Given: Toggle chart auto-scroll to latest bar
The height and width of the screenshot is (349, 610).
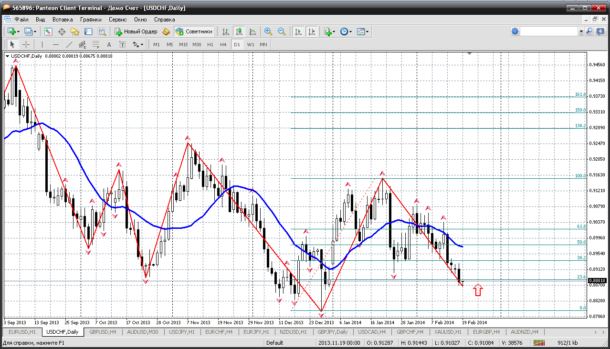Looking at the screenshot, I should (298, 31).
